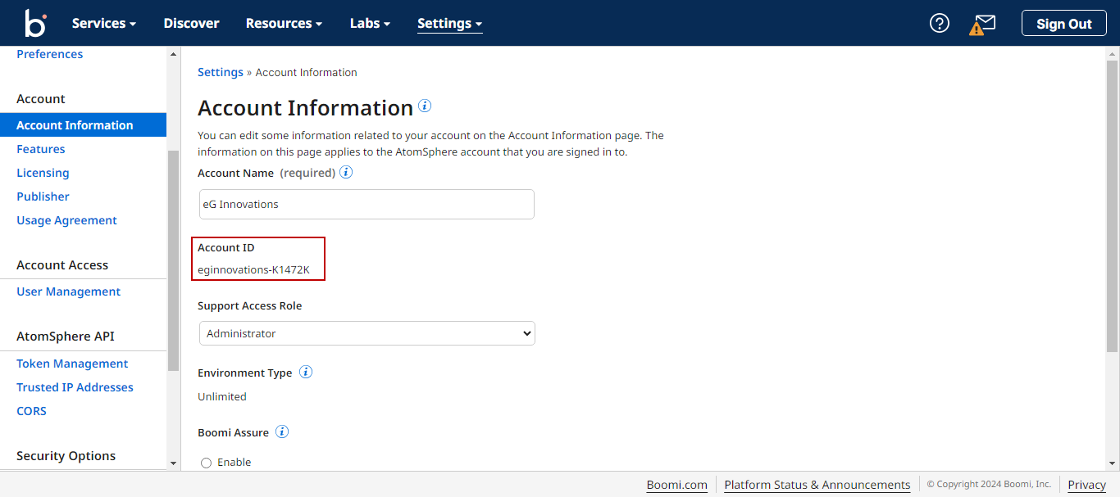Open User Management in the sidebar
1120x497 pixels.
pos(68,291)
